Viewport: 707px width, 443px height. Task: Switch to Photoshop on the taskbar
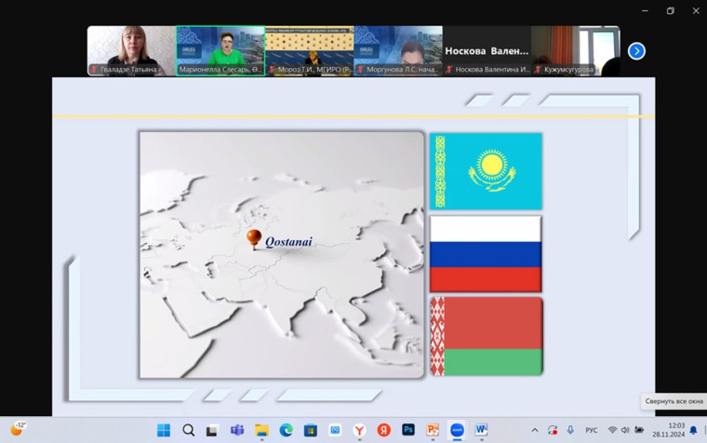tap(408, 430)
